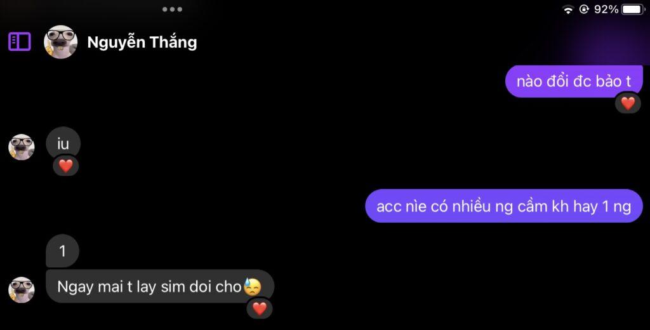Tap the Wi-Fi status icon
The height and width of the screenshot is (330, 650).
click(568, 9)
